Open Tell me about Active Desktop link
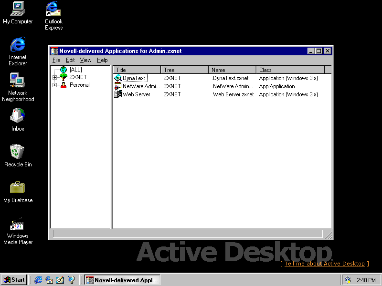The width and height of the screenshot is (382, 286). 325,264
